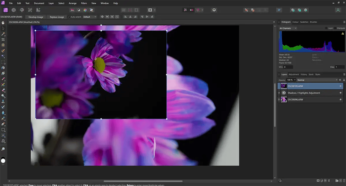Apply Auto Colours from toolbar
346x186 pixels.
[x=85, y=10]
